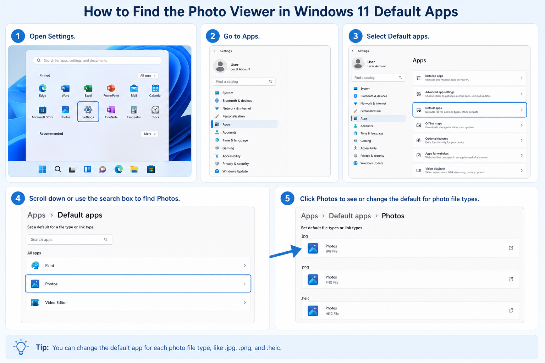Launch Word from pinned apps
Image resolution: width=545 pixels, height=363 pixels.
tap(65, 90)
